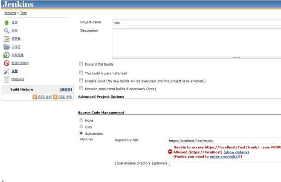Click the notepad changes icon
The image size is (281, 182).
click(x=7, y=39)
